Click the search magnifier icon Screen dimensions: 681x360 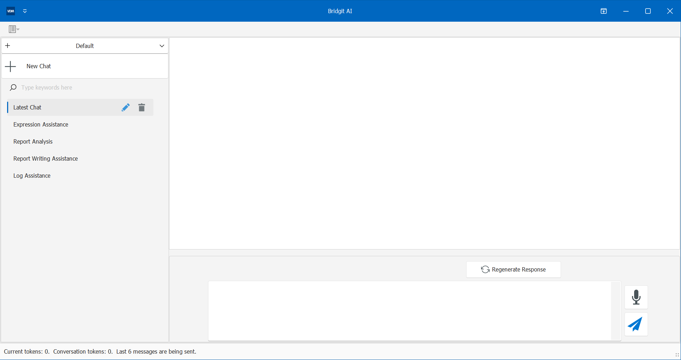coord(13,87)
